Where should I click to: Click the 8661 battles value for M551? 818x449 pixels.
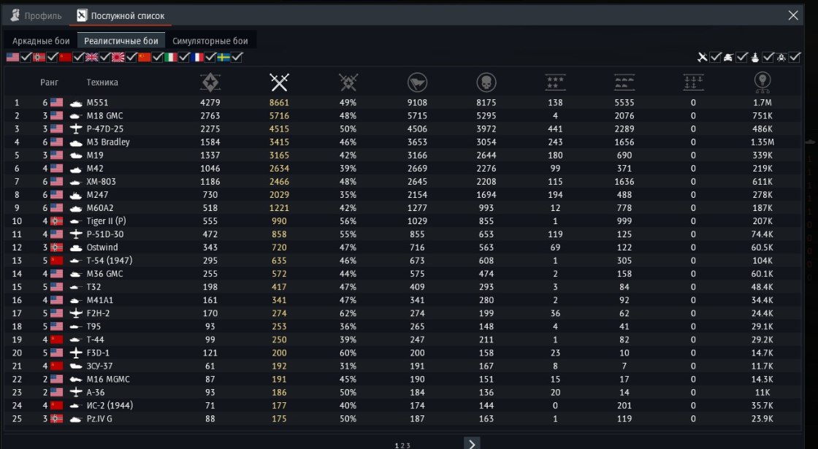tap(279, 103)
